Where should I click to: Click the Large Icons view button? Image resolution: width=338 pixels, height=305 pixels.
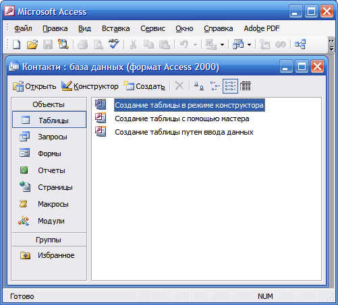[199, 86]
